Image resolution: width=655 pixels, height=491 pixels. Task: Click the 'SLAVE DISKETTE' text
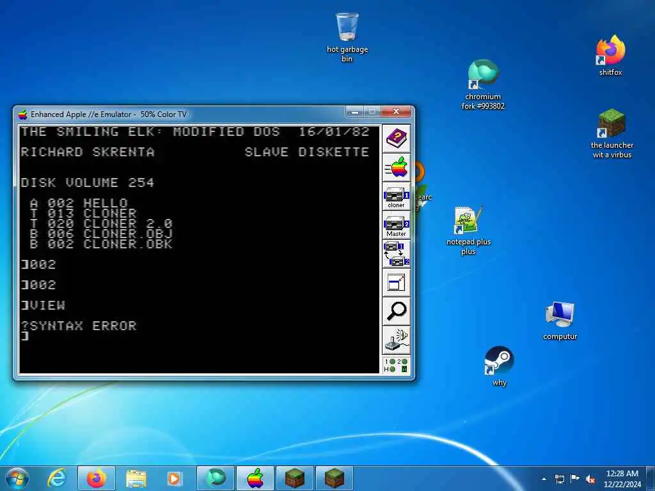click(x=307, y=152)
